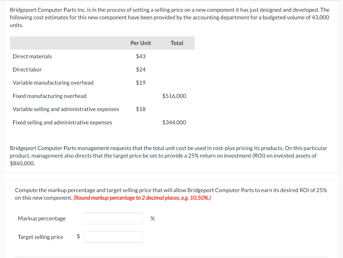Click the Per Unit column header
Image resolution: width=343 pixels, height=258 pixels.
(141, 43)
